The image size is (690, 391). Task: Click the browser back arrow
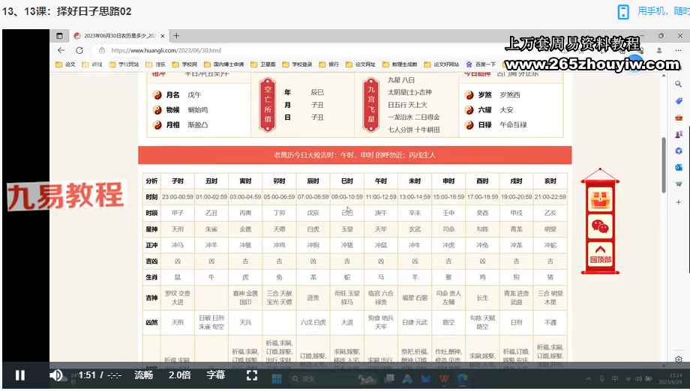pyautogui.click(x=59, y=50)
